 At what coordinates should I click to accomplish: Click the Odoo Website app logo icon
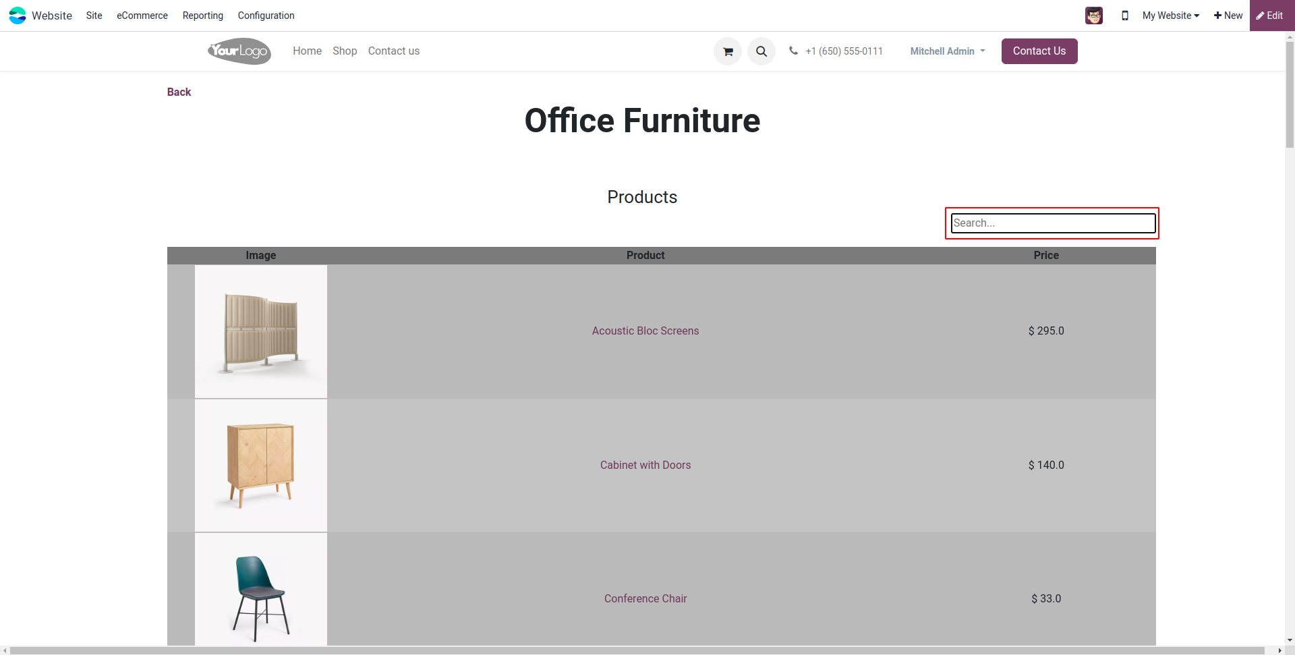tap(18, 16)
